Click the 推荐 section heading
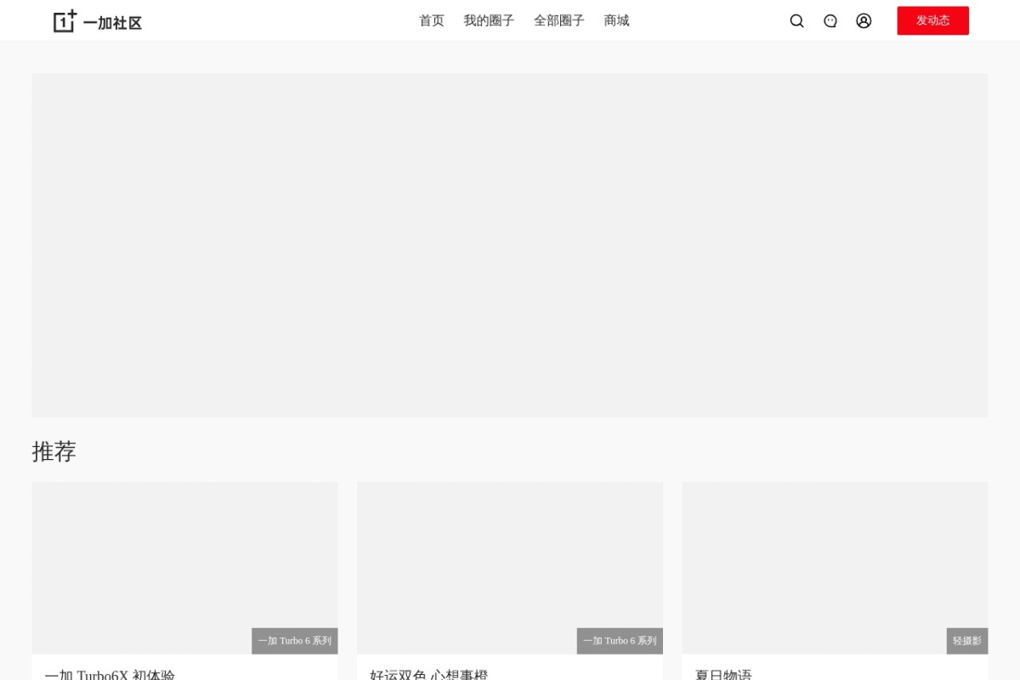 click(x=54, y=451)
